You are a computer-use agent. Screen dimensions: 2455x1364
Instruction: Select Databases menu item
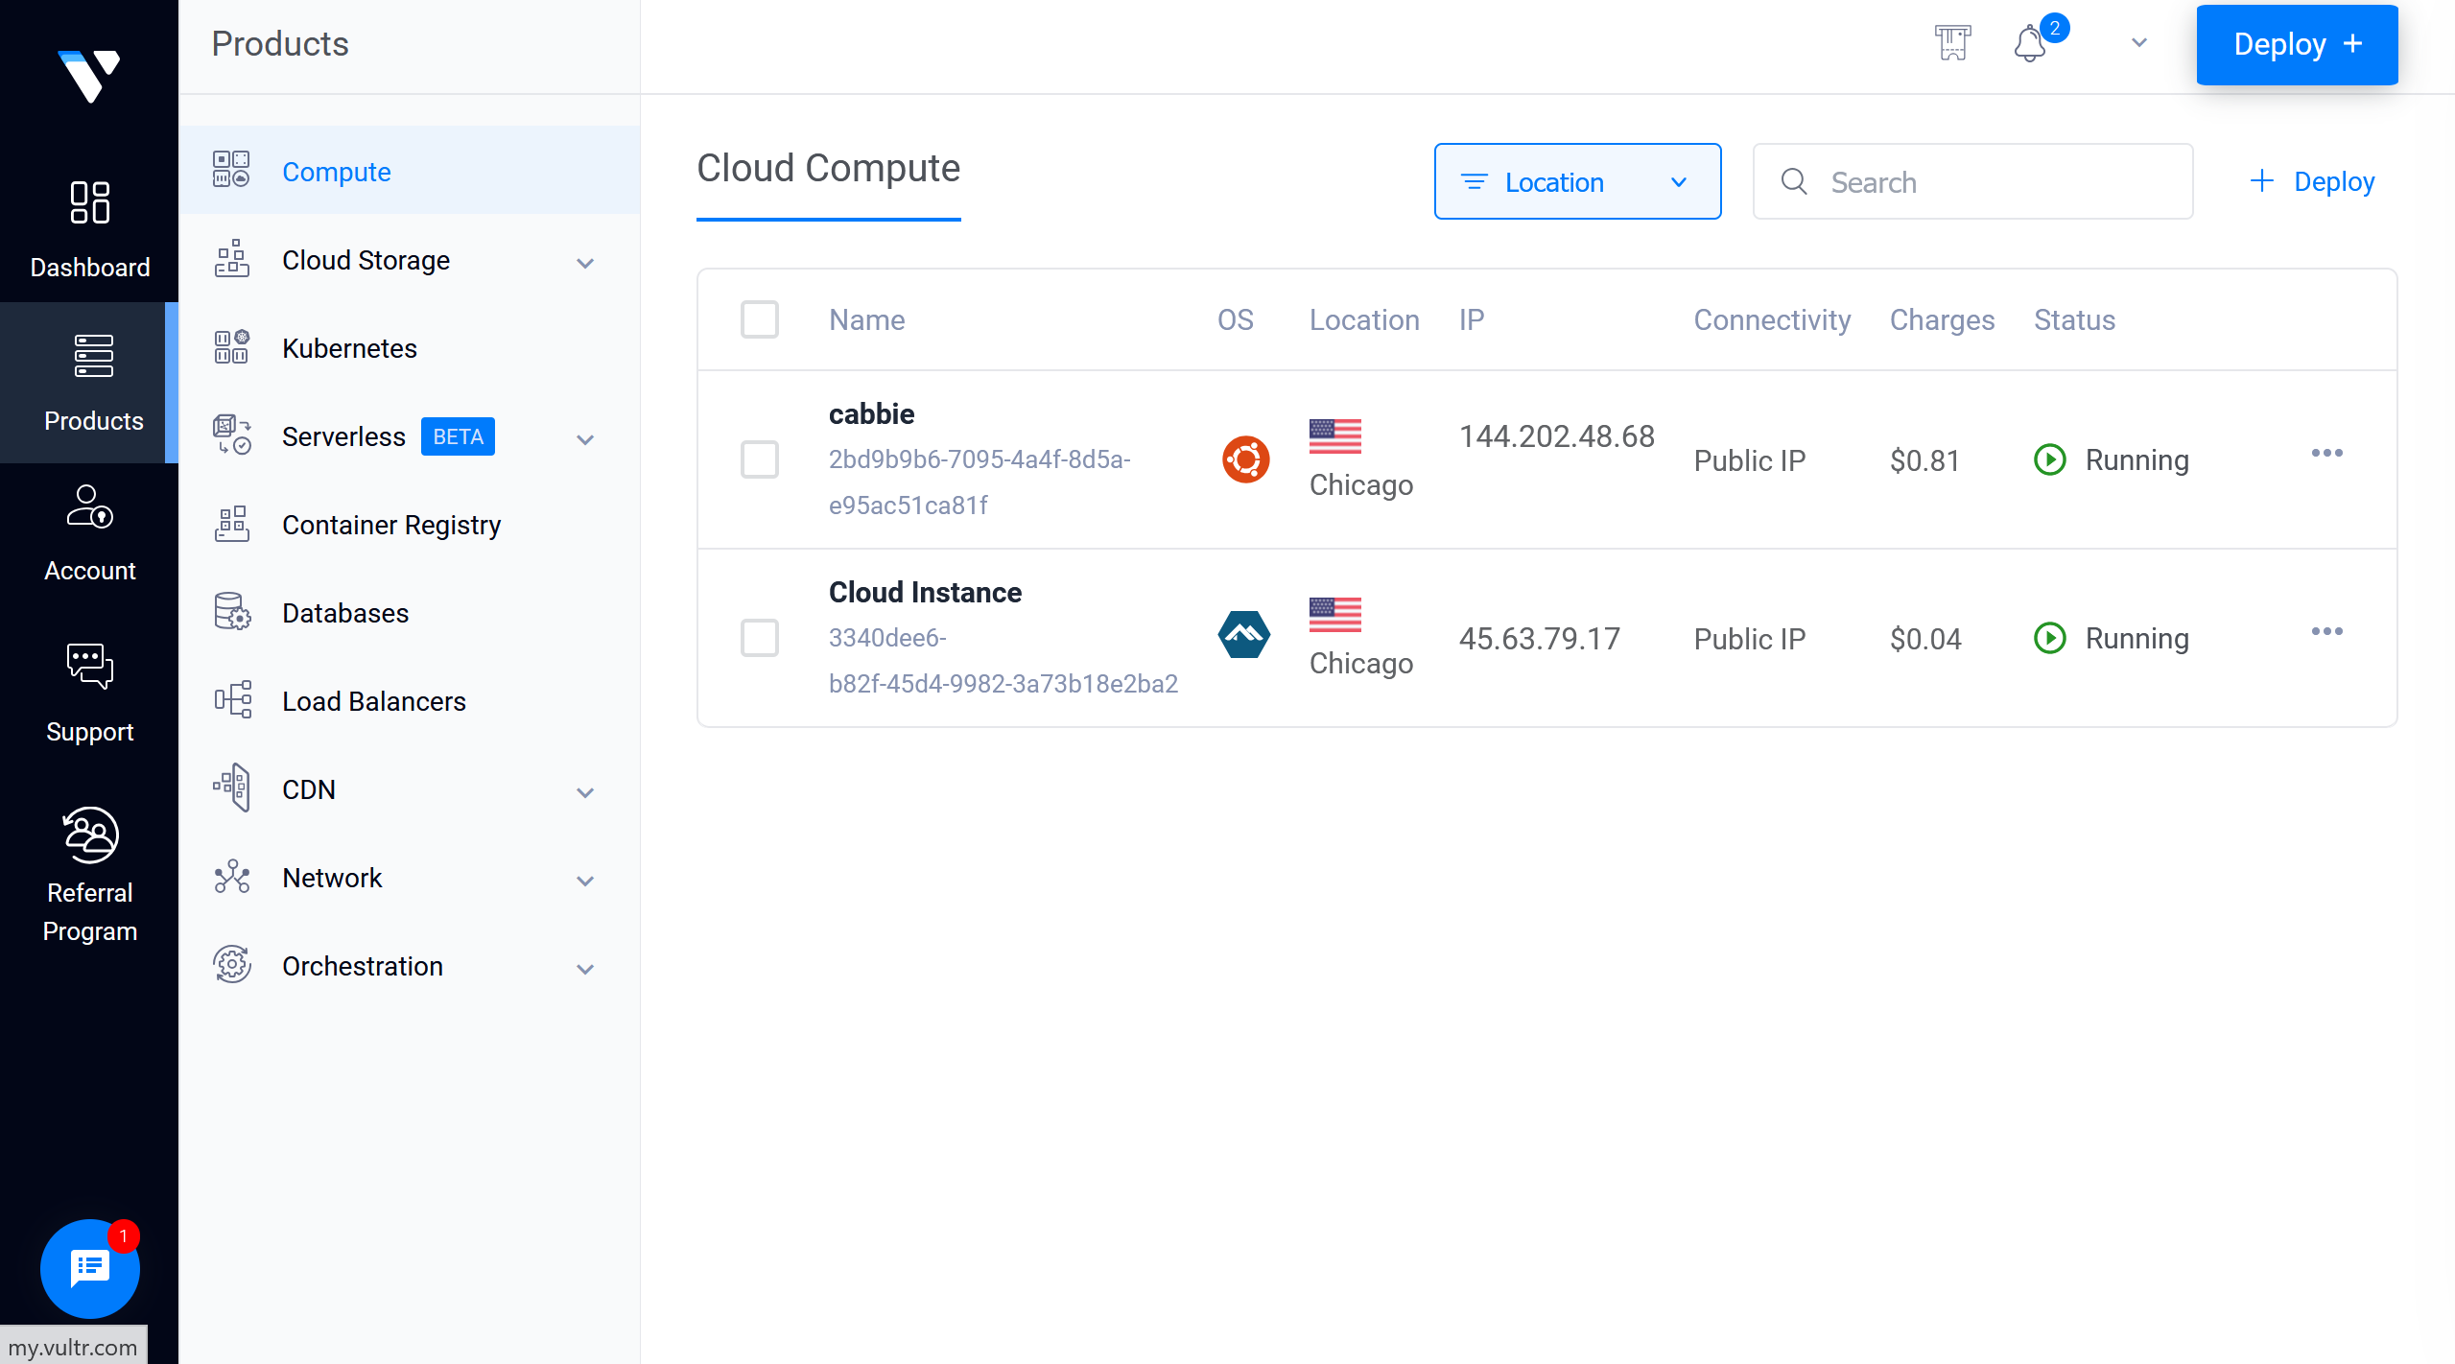tap(344, 613)
